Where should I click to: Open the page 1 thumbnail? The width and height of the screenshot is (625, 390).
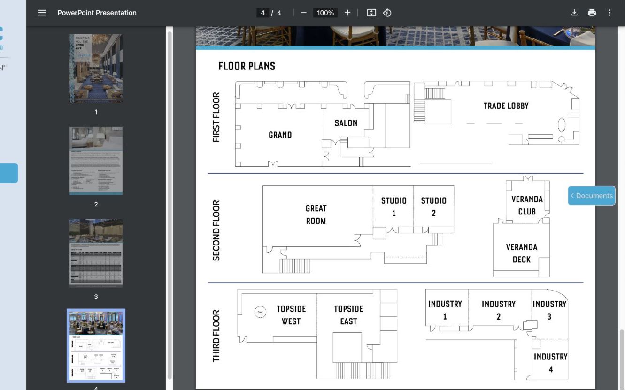pyautogui.click(x=96, y=69)
